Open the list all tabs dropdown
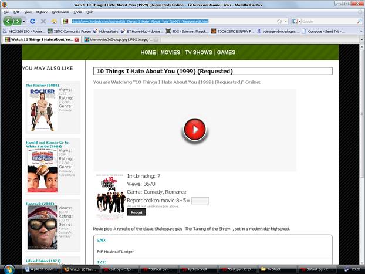Viewport: 365px width, 274px height. [x=361, y=40]
